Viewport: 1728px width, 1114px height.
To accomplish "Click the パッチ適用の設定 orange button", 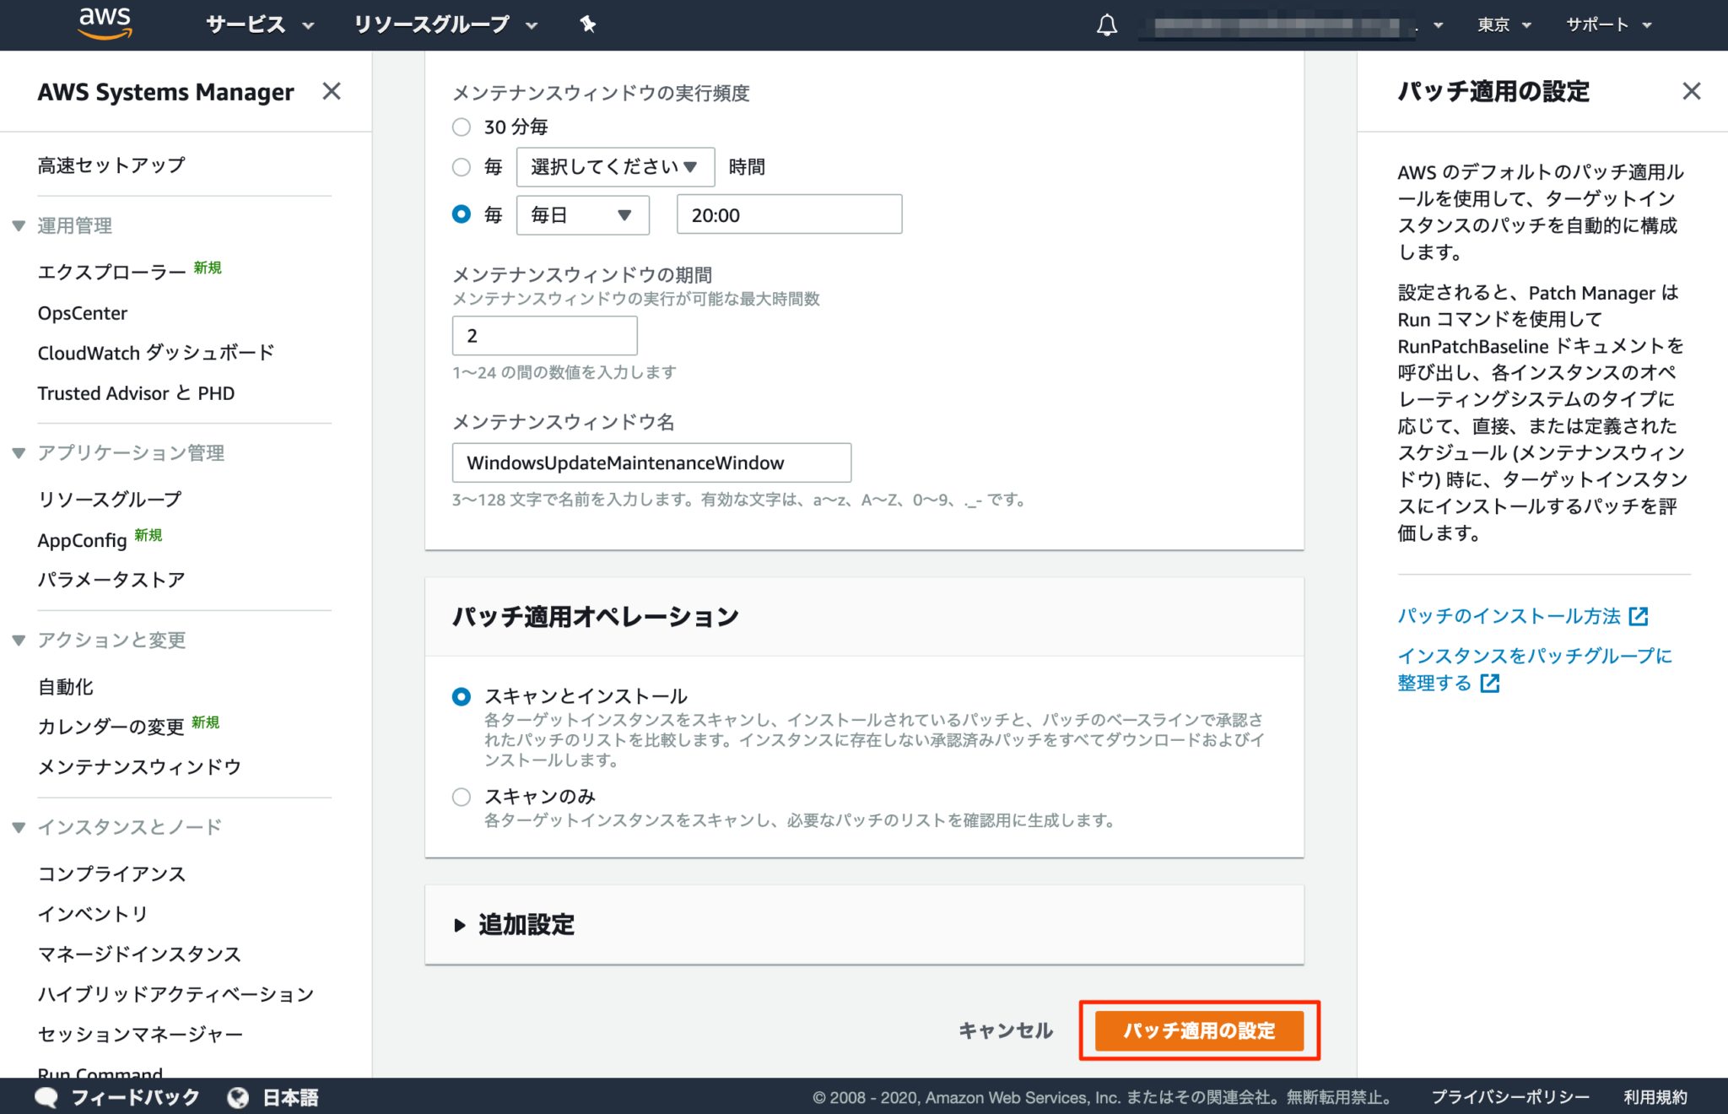I will (x=1200, y=1030).
